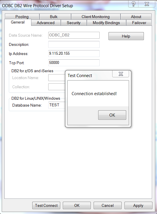
Task: Click the Test Connect button
Action: 46,205
